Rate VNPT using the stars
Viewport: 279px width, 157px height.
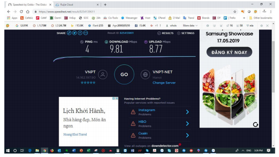[88, 83]
